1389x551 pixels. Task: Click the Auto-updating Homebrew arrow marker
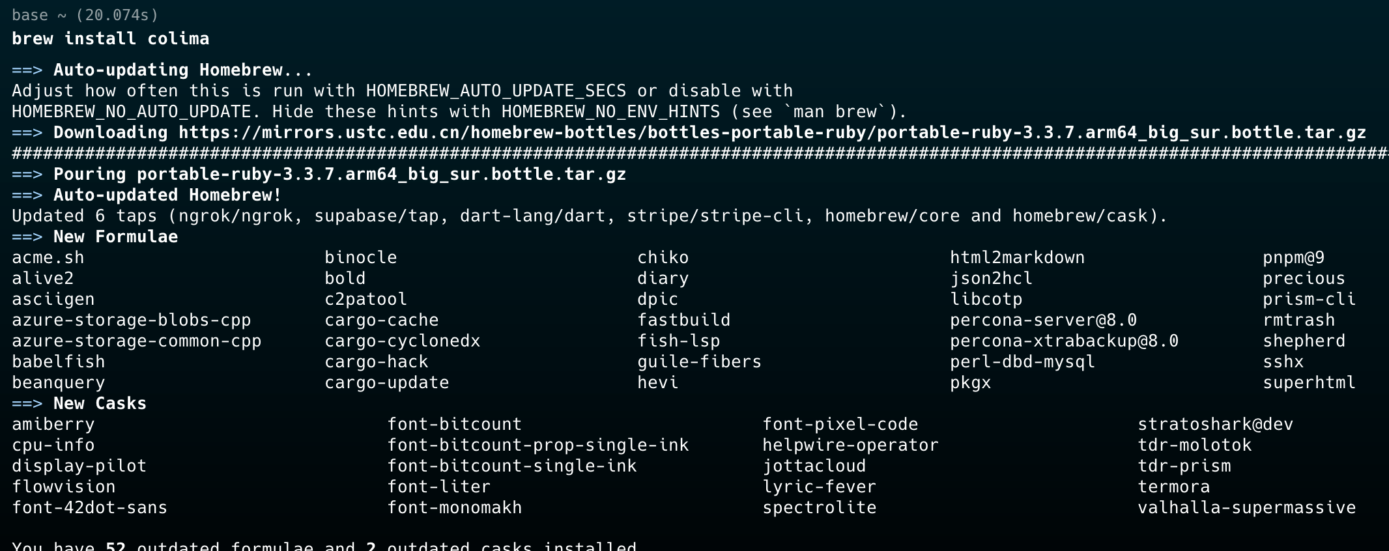coord(27,70)
